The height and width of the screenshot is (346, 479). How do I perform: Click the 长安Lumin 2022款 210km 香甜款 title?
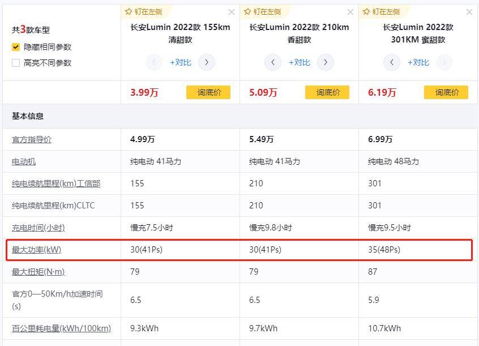299,33
